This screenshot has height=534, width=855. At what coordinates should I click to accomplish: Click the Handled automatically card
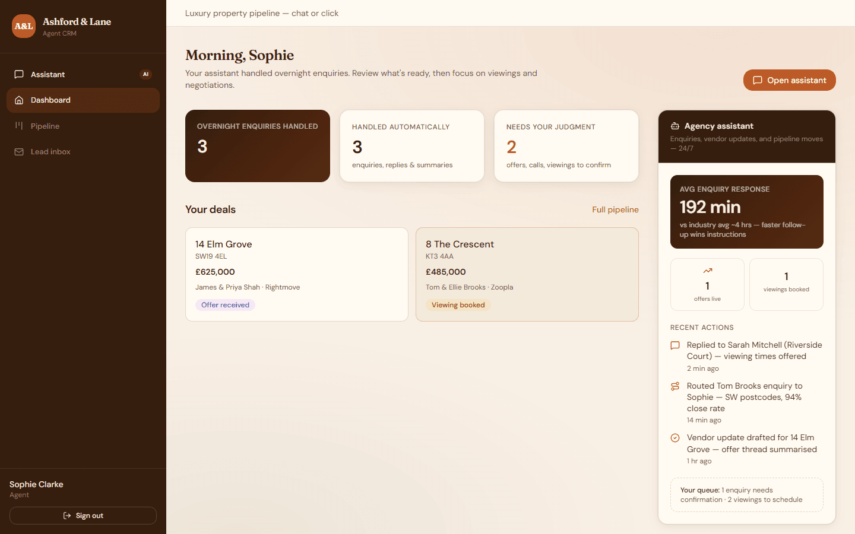[x=412, y=146]
